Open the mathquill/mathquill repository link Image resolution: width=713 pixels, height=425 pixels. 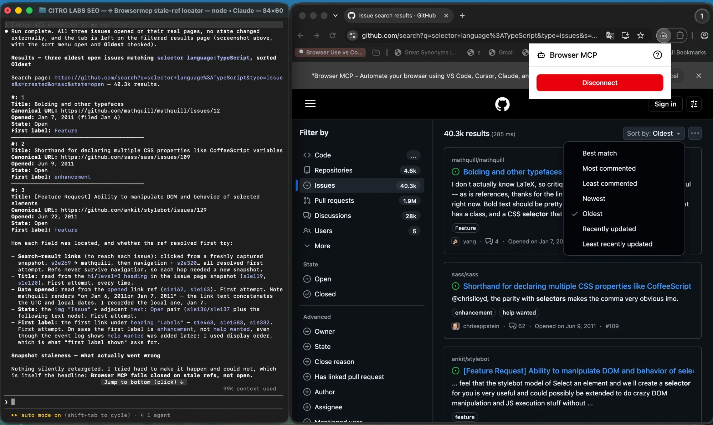pos(478,160)
